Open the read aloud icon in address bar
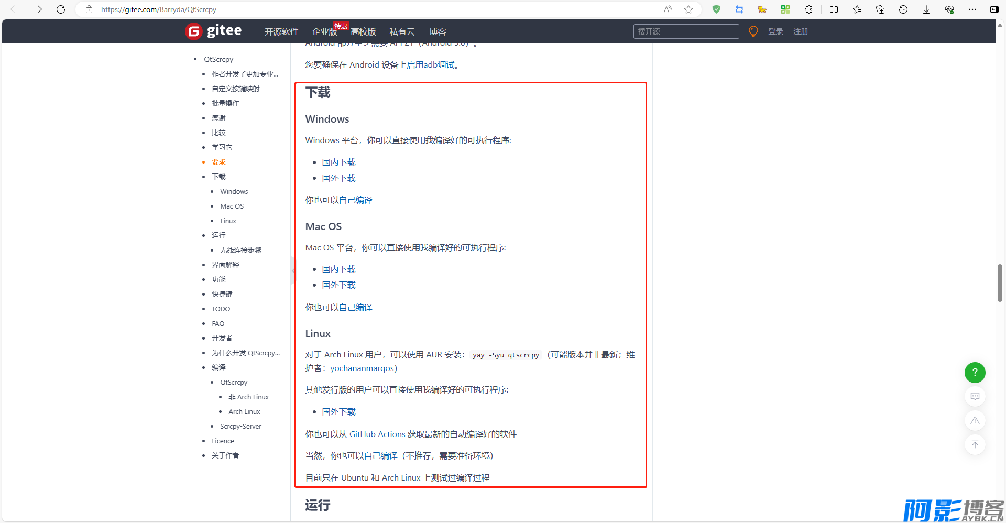Screen dimensions: 1006x523 click(x=668, y=9)
